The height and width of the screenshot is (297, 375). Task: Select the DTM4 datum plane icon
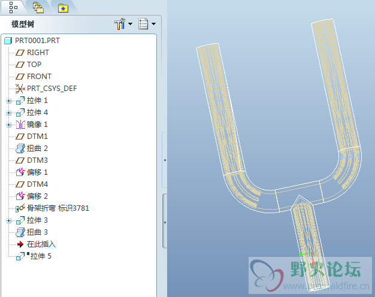[20, 184]
